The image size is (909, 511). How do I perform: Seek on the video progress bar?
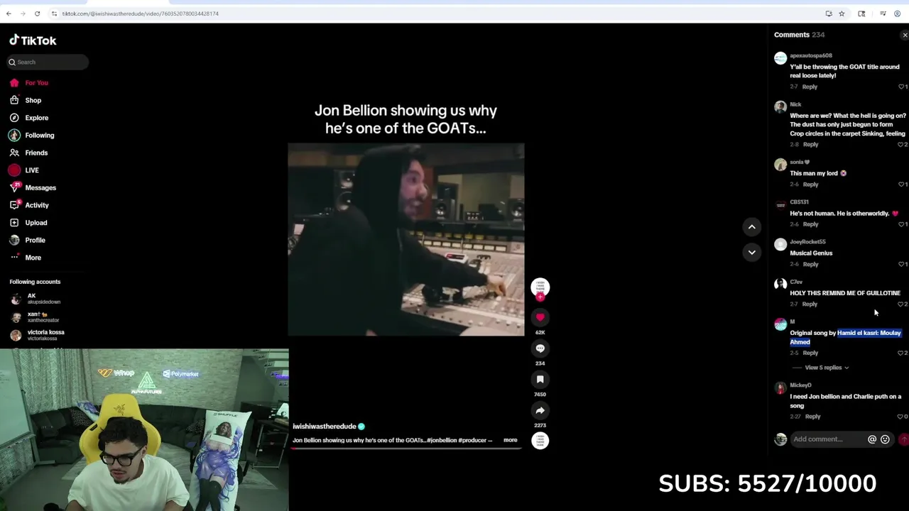pyautogui.click(x=406, y=449)
